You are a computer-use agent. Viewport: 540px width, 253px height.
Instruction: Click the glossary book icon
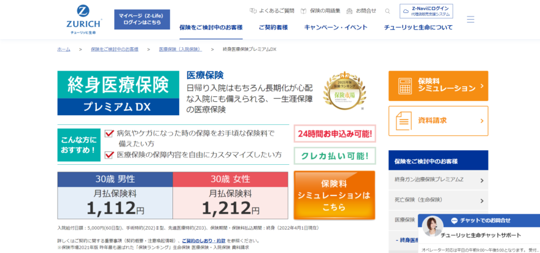(303, 11)
